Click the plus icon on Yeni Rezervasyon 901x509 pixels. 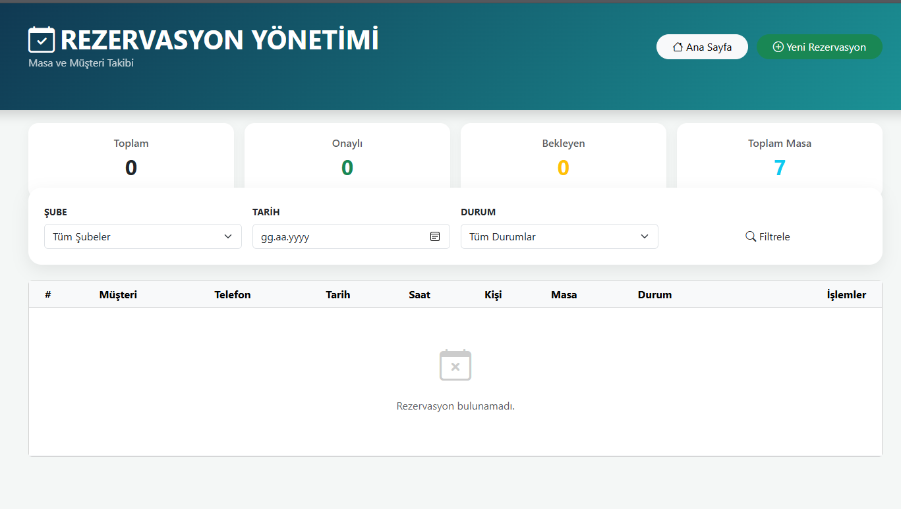click(x=778, y=47)
